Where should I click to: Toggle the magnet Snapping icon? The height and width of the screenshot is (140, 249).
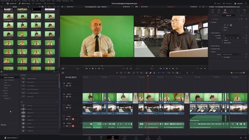tap(147, 73)
